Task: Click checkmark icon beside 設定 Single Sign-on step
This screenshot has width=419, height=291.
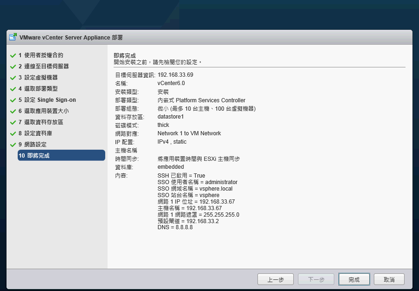Action: coord(13,100)
